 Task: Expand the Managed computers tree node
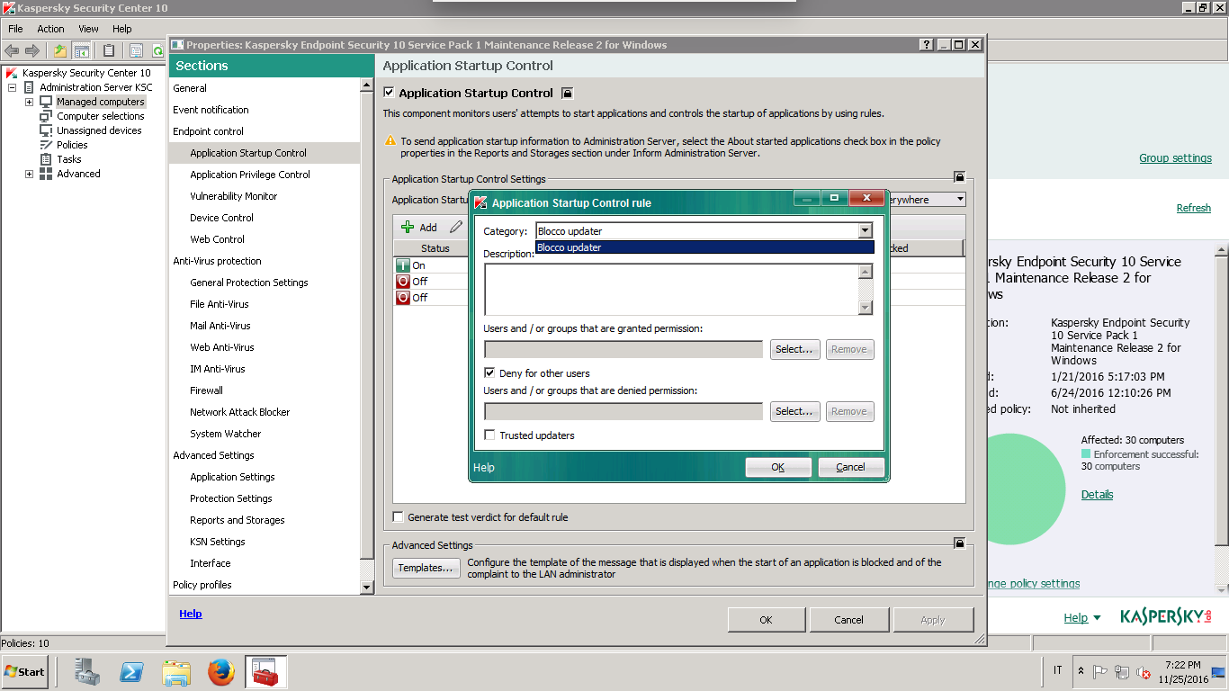(29, 102)
